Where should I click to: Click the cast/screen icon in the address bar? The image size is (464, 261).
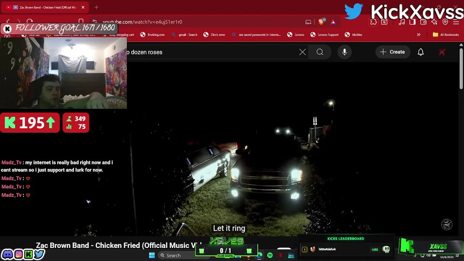(308, 22)
